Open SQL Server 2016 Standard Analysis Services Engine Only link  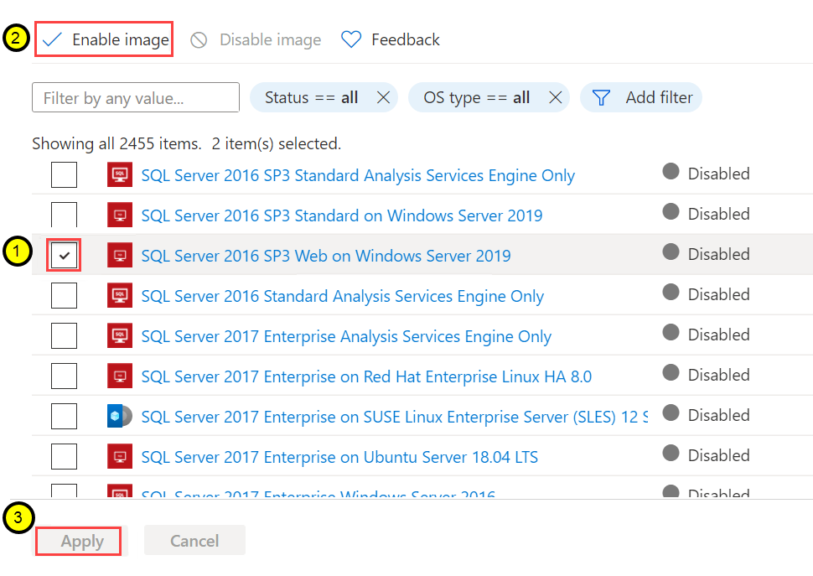(x=342, y=296)
